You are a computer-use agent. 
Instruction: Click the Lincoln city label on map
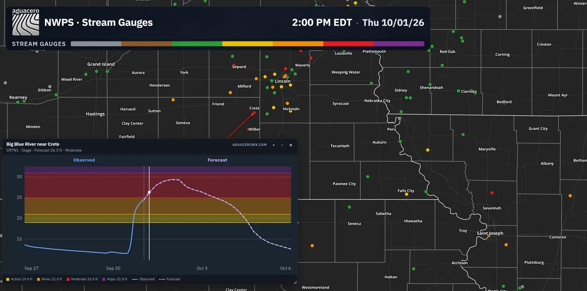click(282, 81)
